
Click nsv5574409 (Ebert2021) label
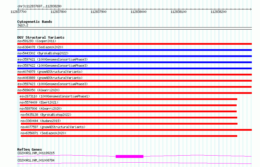(39, 102)
